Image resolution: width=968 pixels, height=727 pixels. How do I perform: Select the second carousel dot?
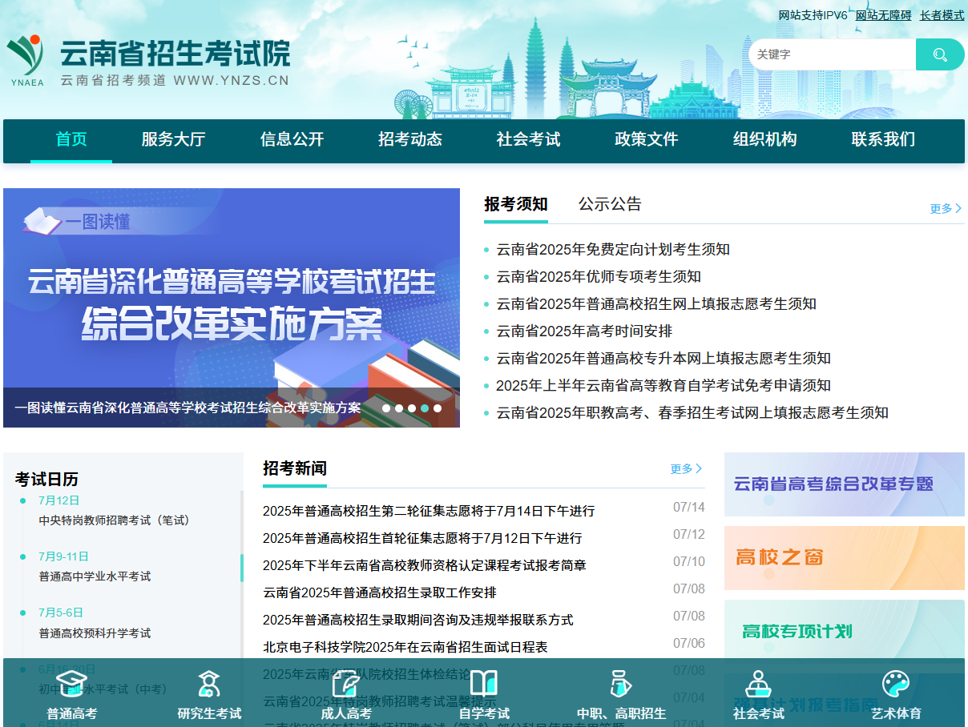tap(399, 408)
